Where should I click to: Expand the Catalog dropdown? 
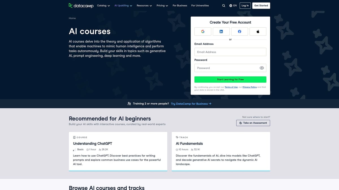click(x=103, y=6)
